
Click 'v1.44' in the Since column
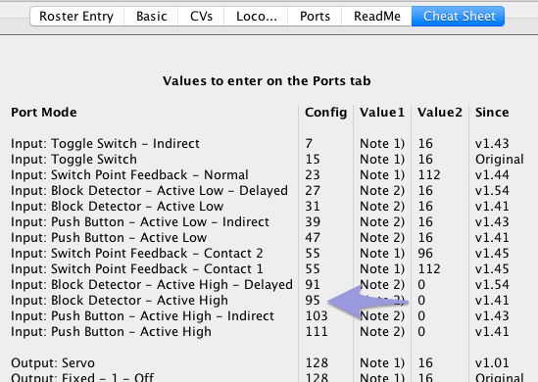tap(492, 175)
